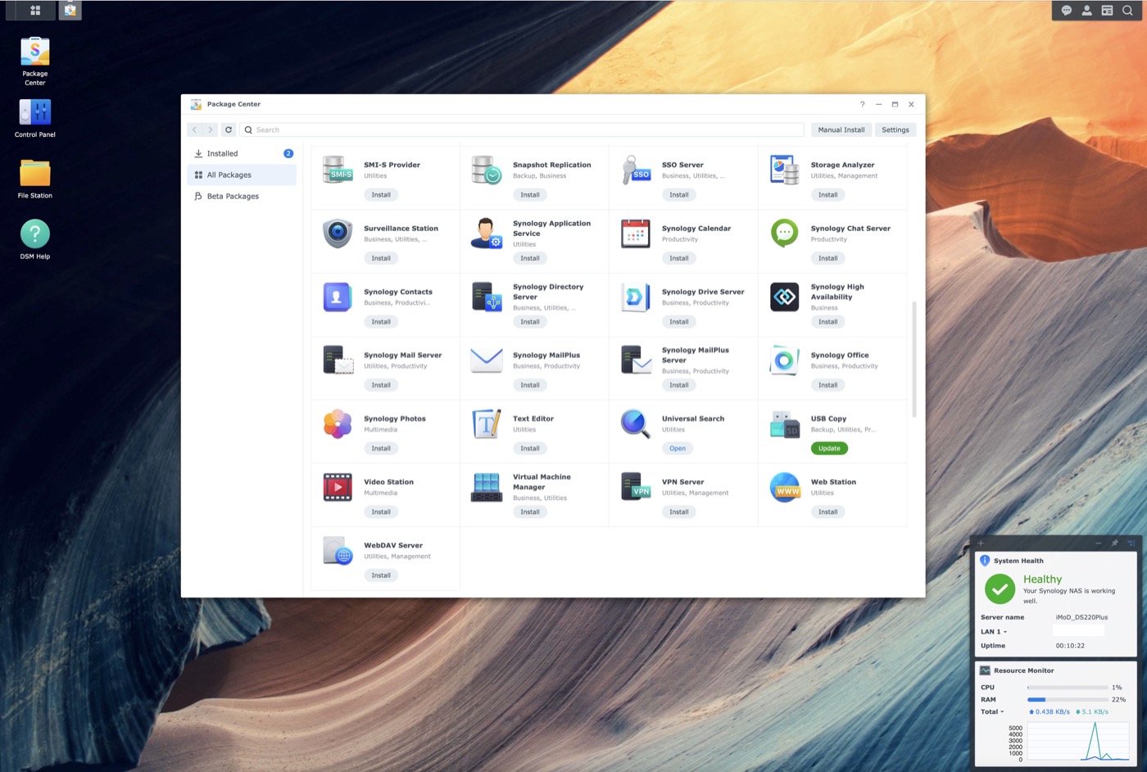
Task: Click the Healthy status text
Action: pos(1042,579)
